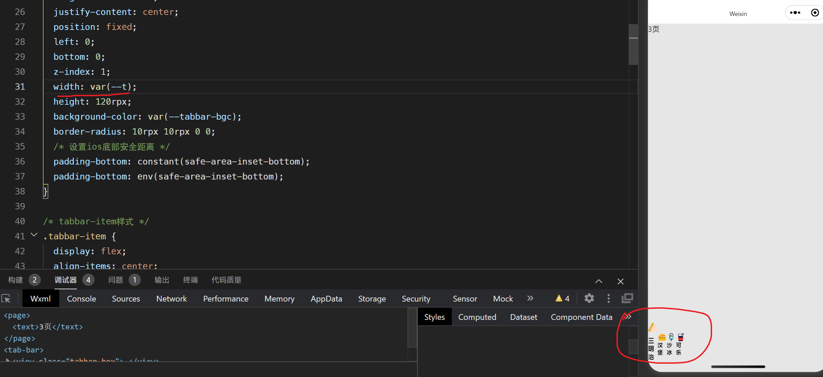
Task: Tap the popsicle tab icon in simulator
Action: click(671, 337)
